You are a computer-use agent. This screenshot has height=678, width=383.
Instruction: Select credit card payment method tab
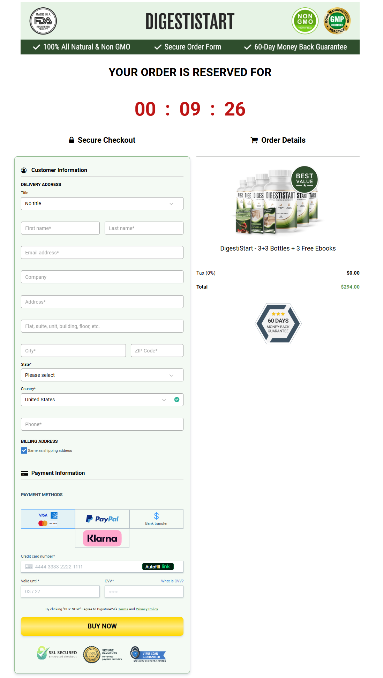48,519
